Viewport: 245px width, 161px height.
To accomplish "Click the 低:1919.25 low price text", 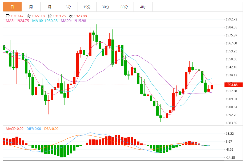I will coord(57,16).
